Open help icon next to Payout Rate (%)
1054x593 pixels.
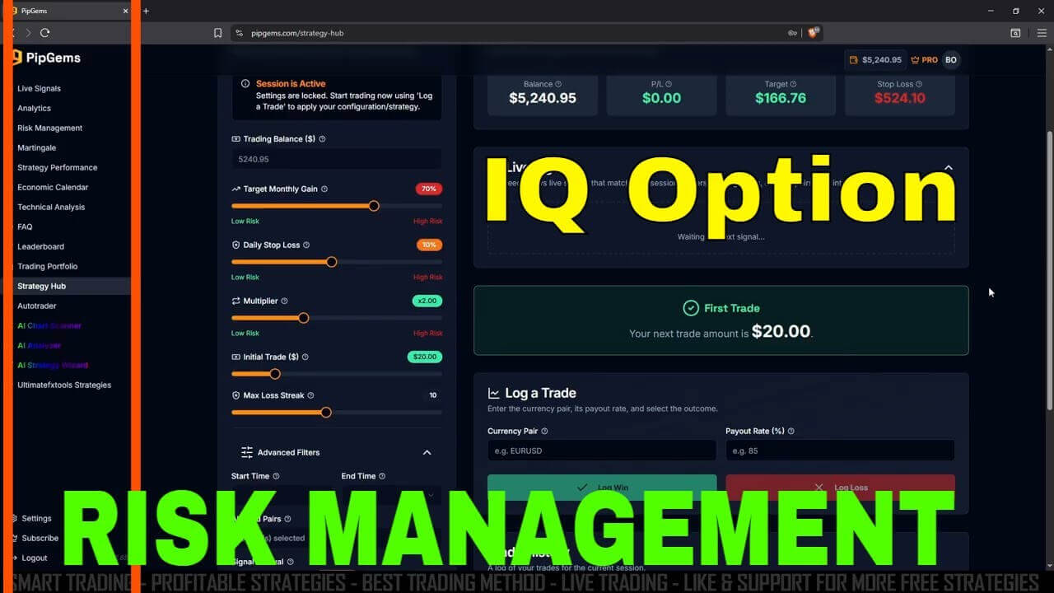click(790, 431)
